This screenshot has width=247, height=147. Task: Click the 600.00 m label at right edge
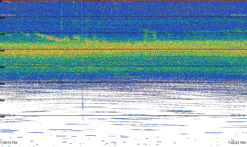[x=238, y=49]
